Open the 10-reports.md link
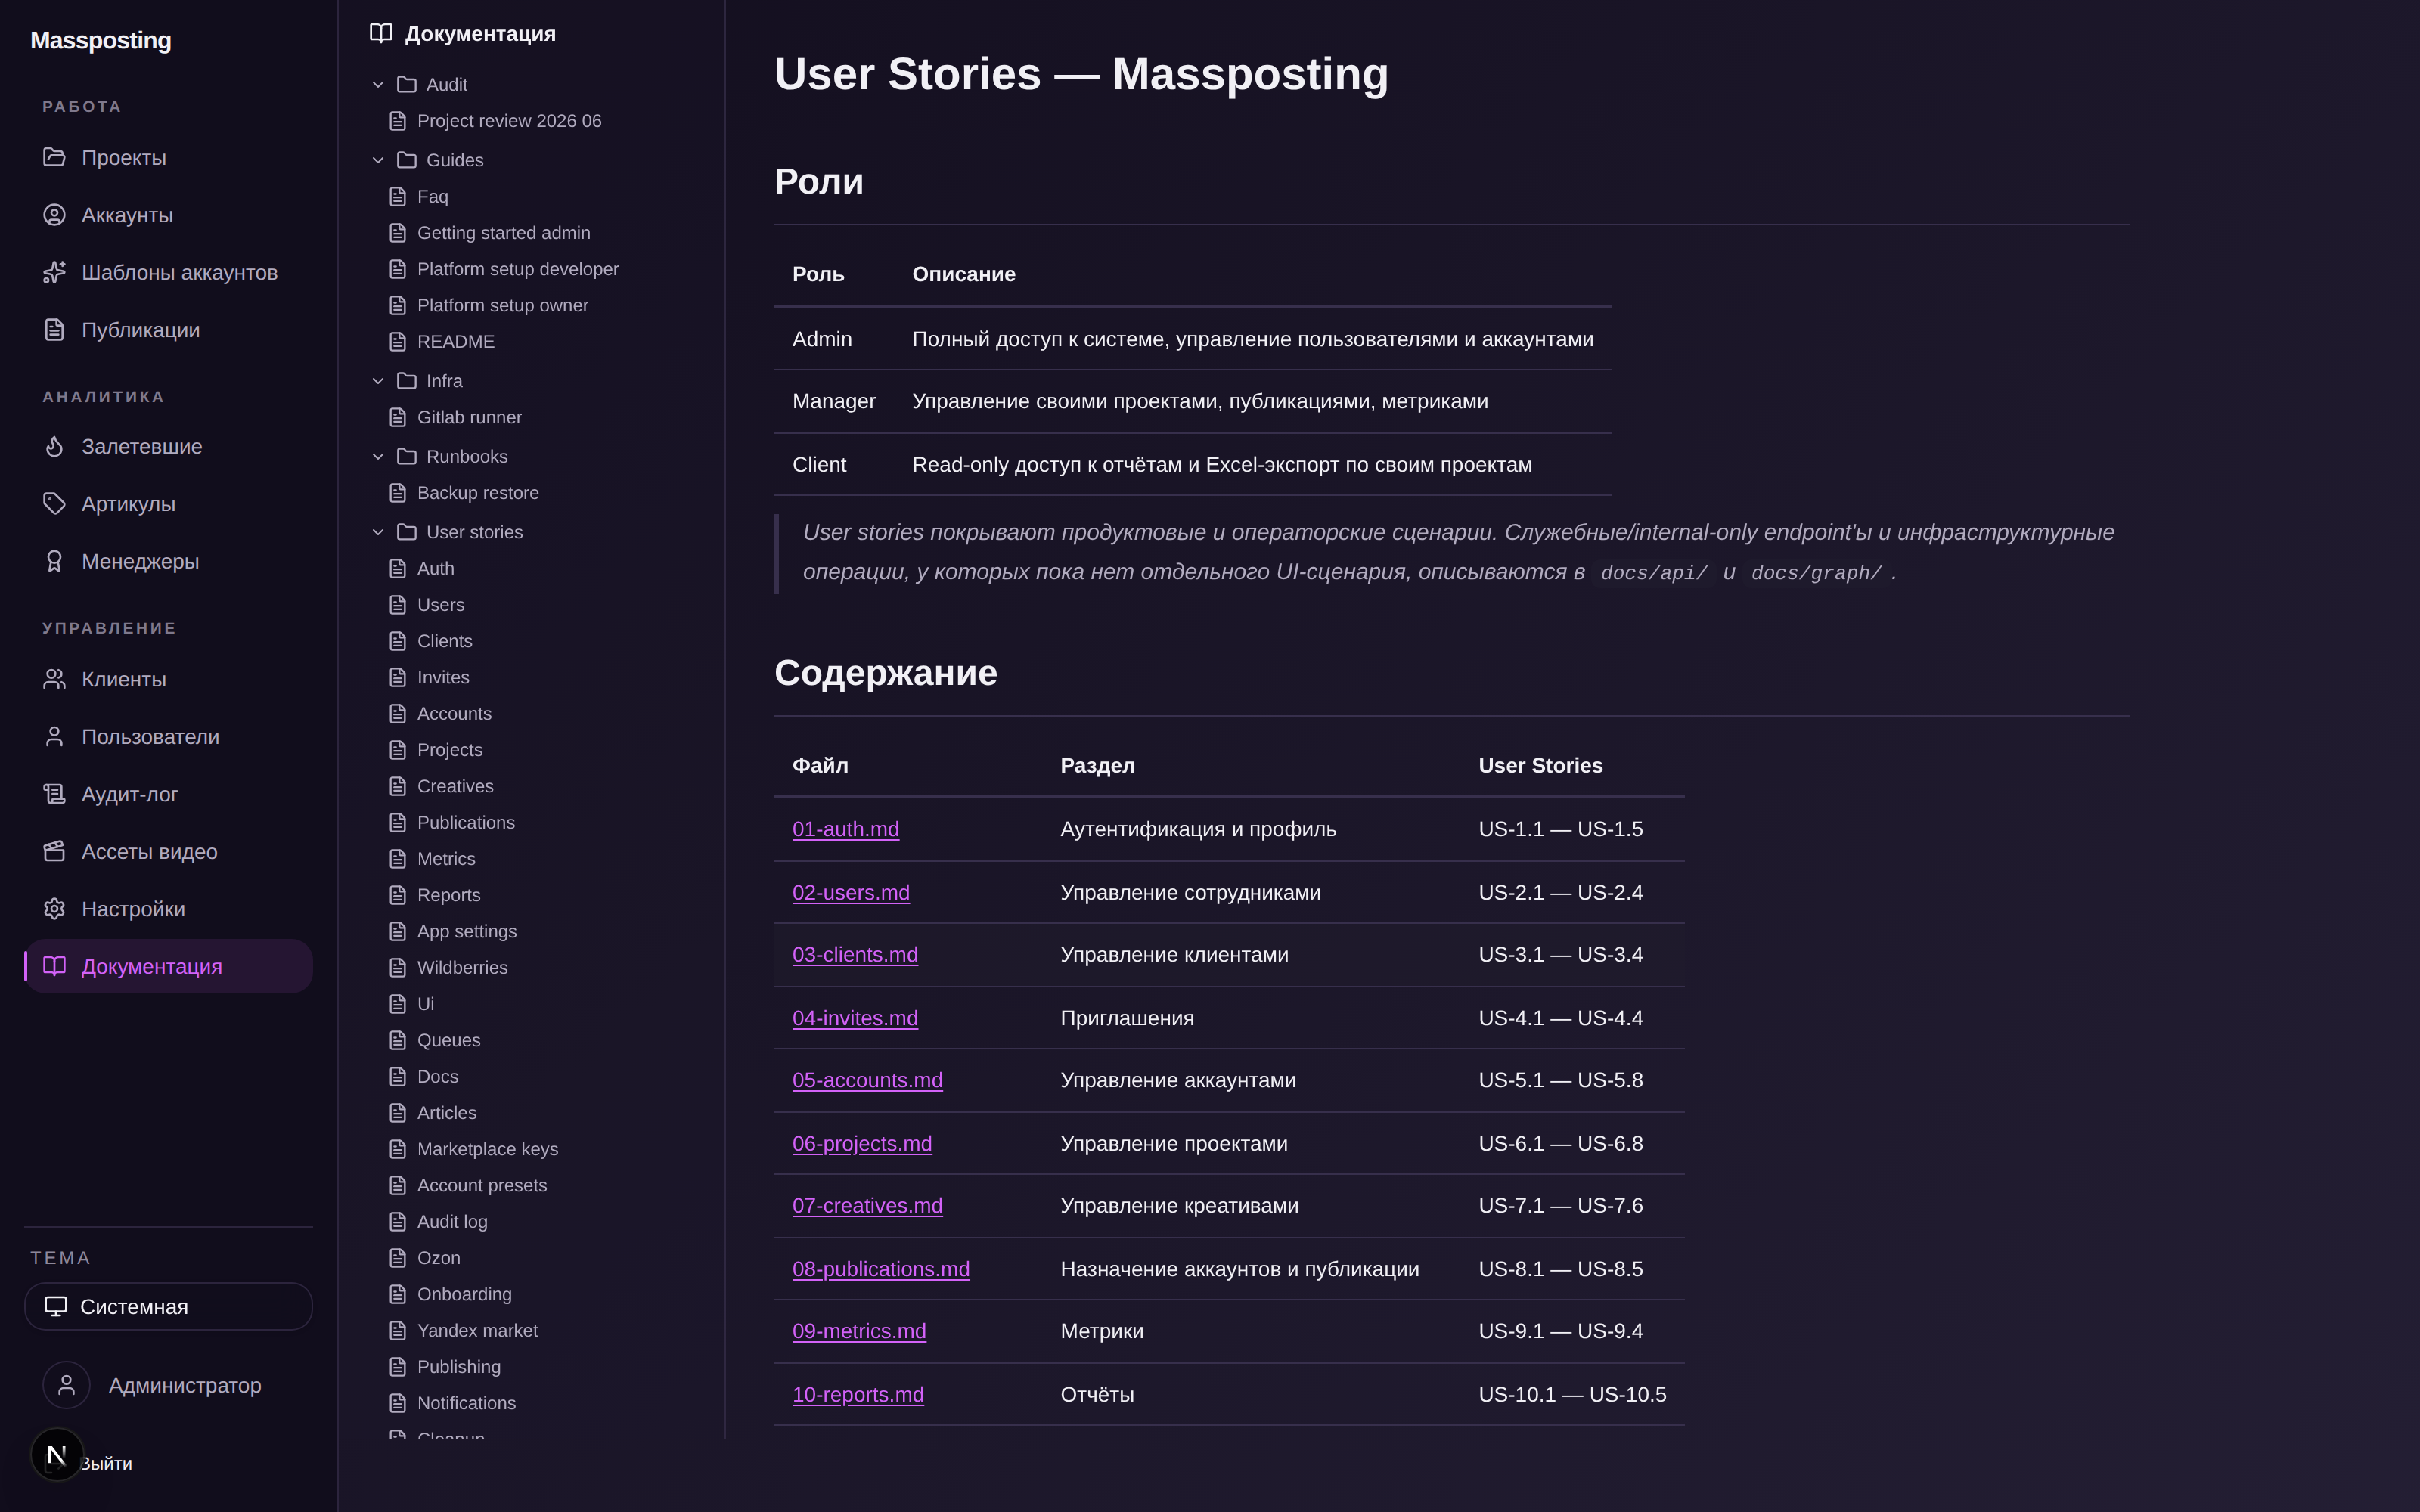The image size is (2420, 1512). click(858, 1394)
